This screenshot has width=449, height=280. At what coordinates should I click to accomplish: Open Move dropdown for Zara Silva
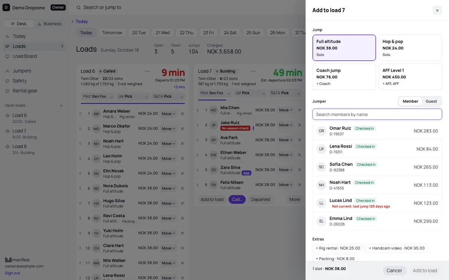pos(285,170)
